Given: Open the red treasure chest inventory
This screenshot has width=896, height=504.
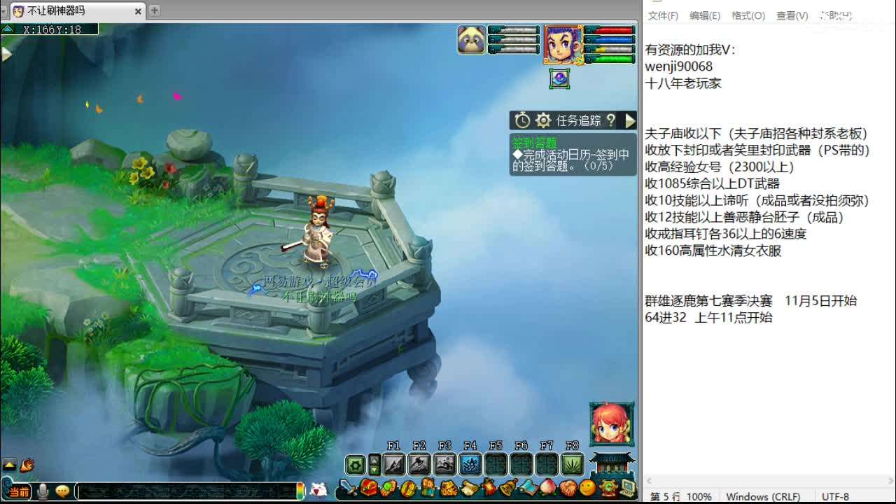Looking at the screenshot, I should (368, 487).
